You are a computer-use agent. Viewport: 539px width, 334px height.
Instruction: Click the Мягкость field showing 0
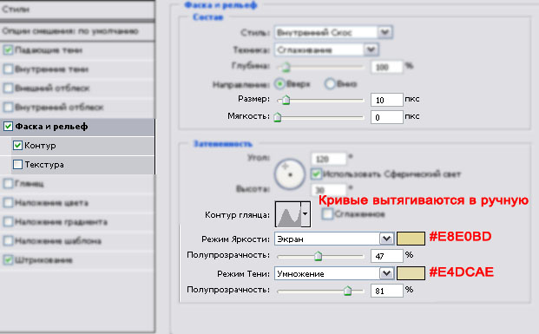pyautogui.click(x=387, y=117)
